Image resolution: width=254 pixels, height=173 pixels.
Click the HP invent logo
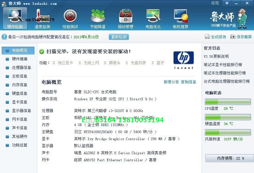click(x=183, y=60)
